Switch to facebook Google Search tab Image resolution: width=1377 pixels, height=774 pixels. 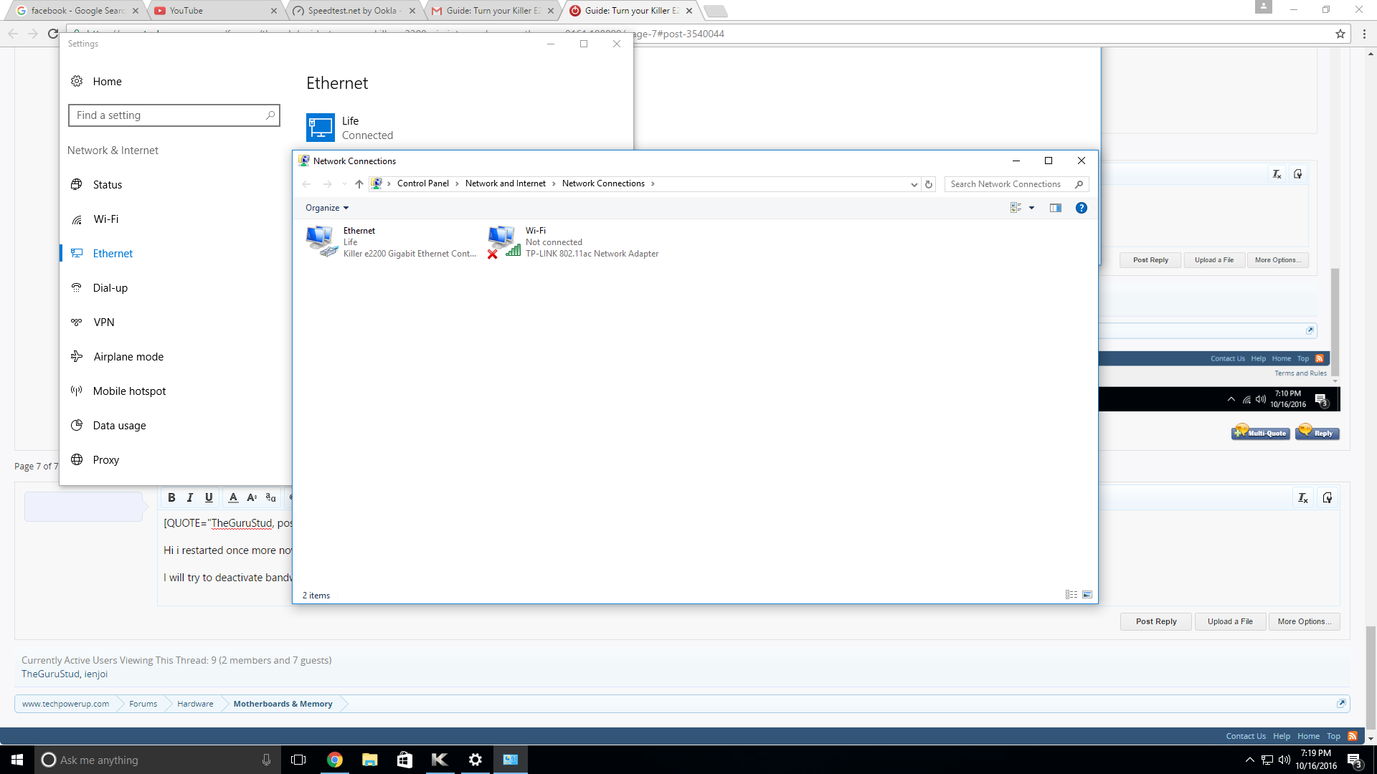point(77,11)
